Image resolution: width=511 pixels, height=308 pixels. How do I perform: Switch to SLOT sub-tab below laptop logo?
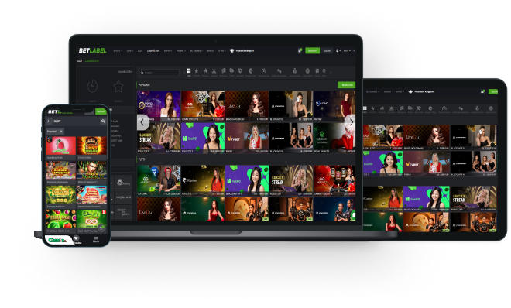[x=79, y=61]
